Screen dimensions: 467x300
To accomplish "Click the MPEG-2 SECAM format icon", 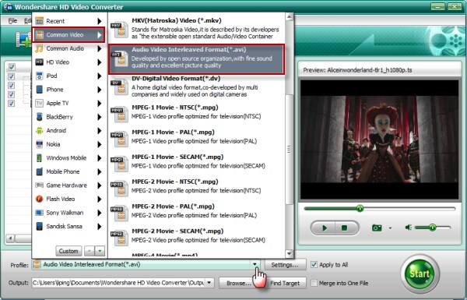I will pos(119,238).
